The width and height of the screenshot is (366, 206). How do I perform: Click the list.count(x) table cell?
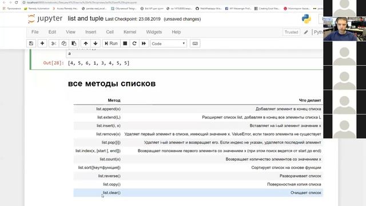(x=110, y=159)
